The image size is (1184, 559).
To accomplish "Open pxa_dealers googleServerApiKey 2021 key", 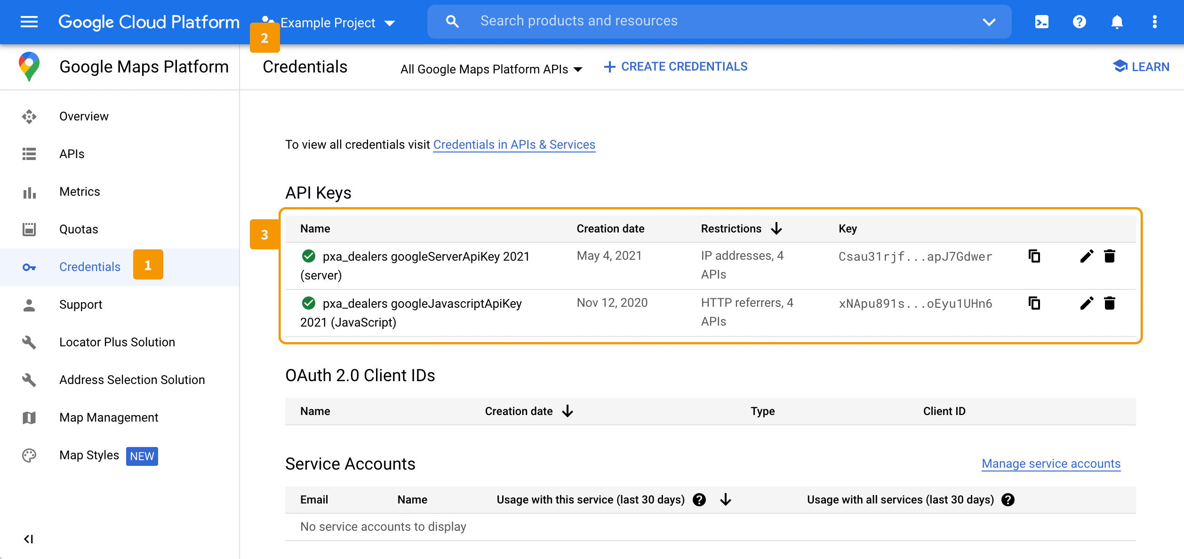I will [416, 266].
